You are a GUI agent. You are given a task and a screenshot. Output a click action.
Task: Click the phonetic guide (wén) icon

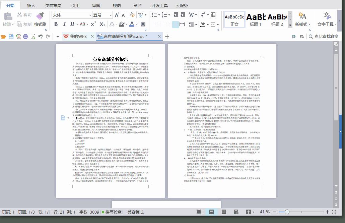point(140,15)
